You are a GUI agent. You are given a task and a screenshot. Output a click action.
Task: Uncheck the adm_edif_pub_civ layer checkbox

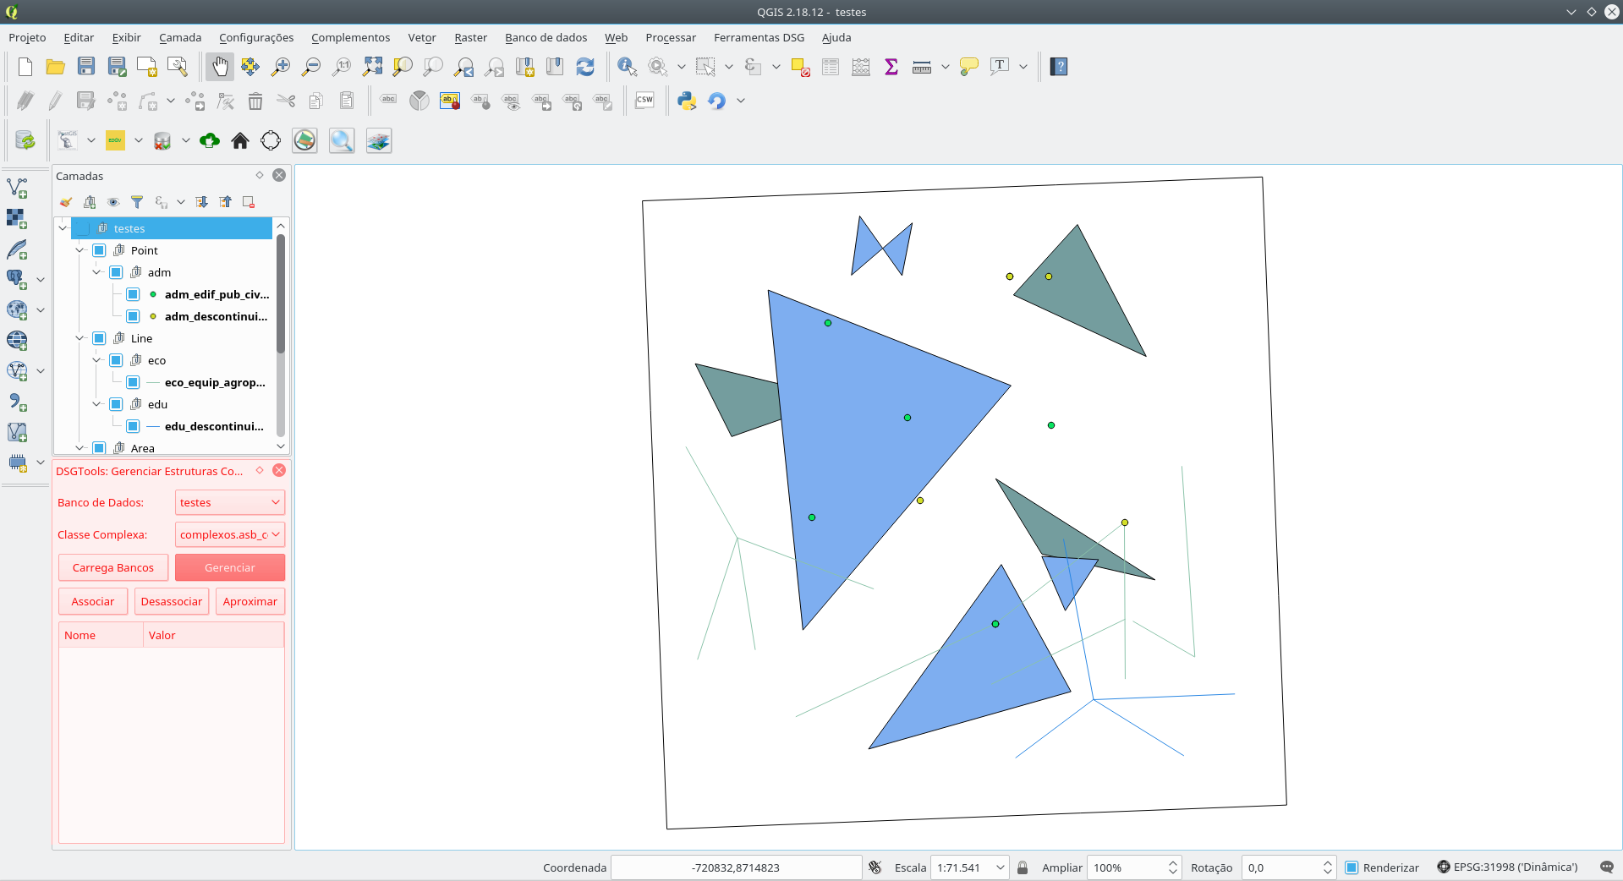click(x=133, y=294)
